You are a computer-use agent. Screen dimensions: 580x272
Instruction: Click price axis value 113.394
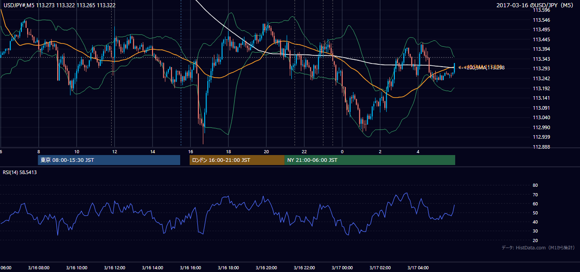[542, 49]
